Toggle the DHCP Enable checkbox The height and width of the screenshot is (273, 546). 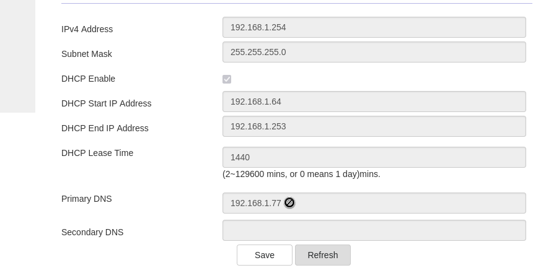click(x=227, y=79)
